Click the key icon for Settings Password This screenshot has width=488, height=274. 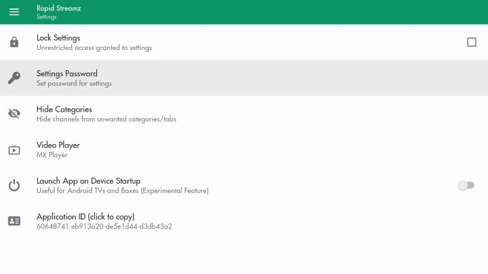[14, 78]
